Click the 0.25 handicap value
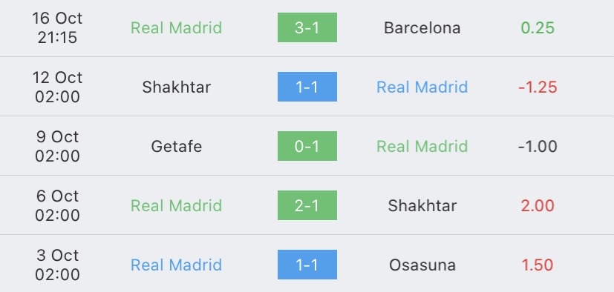 pyautogui.click(x=538, y=27)
